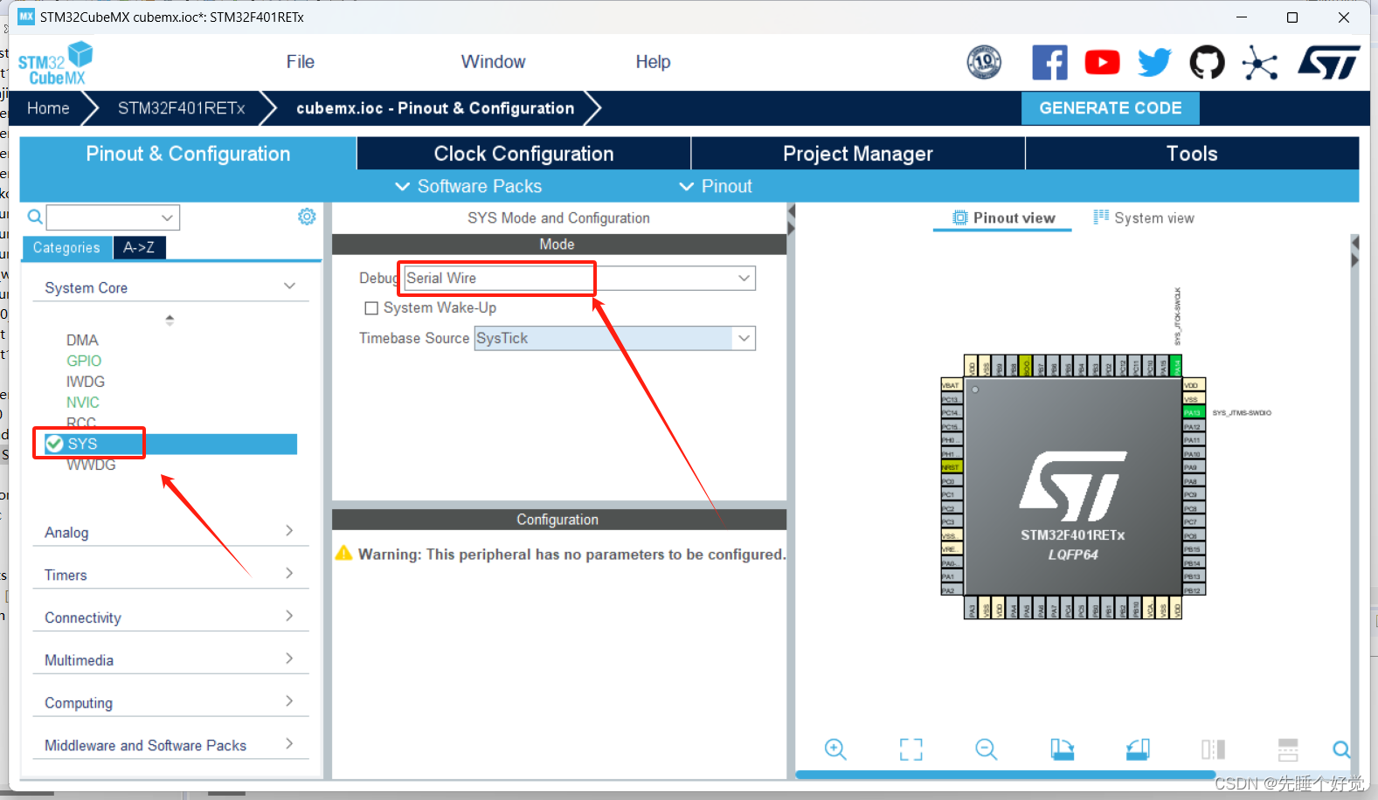Click the green check icon beside SYS
This screenshot has height=800, width=1378.
54,444
